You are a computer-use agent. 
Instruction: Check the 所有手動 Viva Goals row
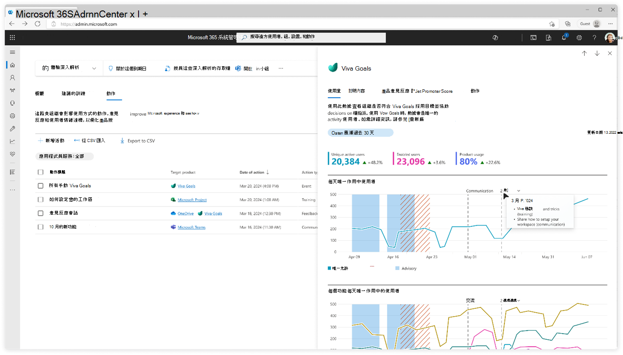(41, 186)
